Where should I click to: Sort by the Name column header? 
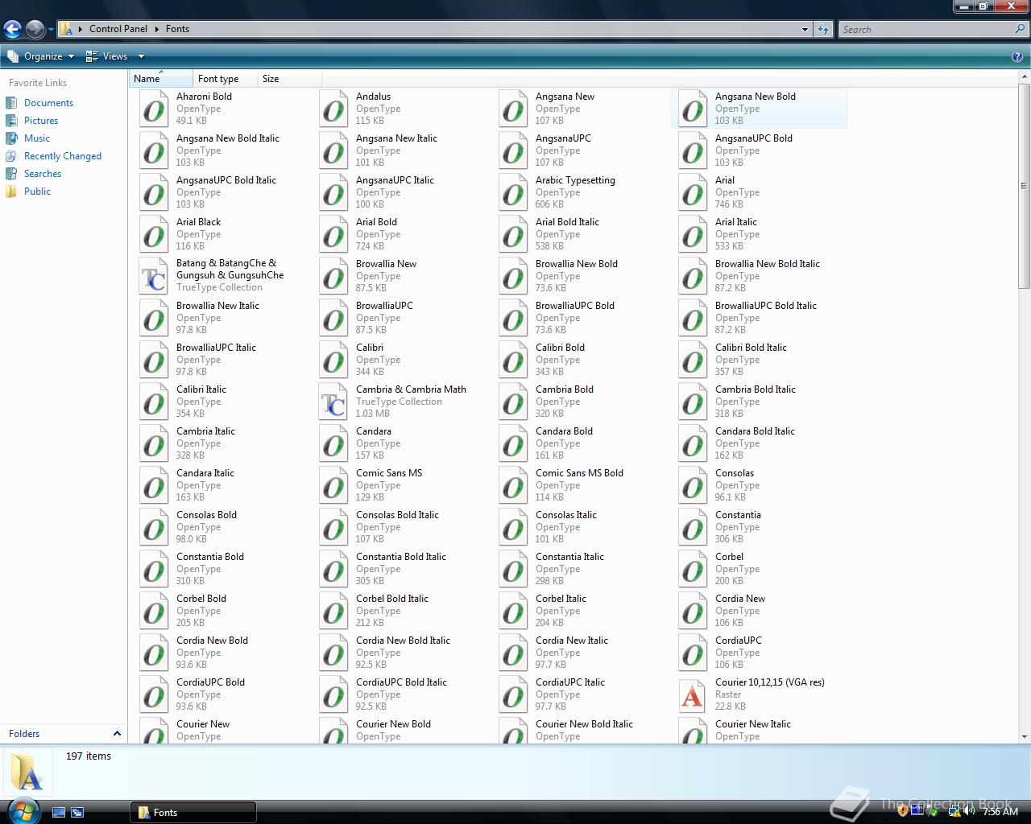(161, 79)
